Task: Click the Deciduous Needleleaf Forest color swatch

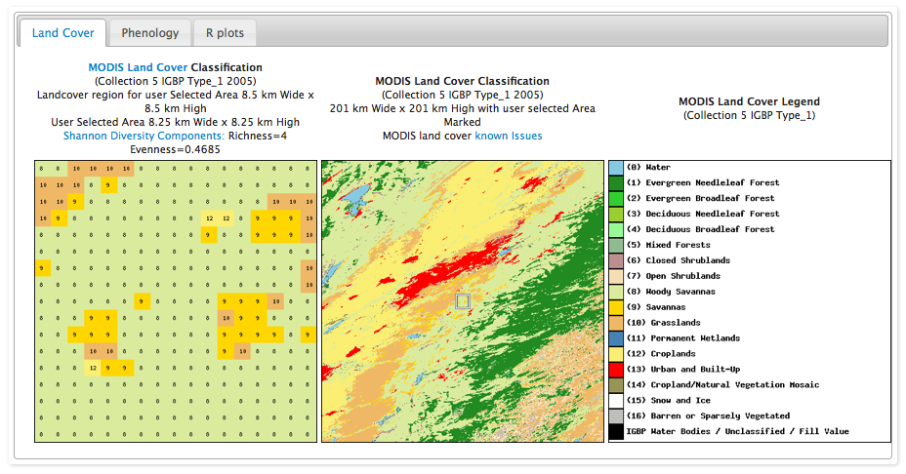Action: pyautogui.click(x=616, y=215)
